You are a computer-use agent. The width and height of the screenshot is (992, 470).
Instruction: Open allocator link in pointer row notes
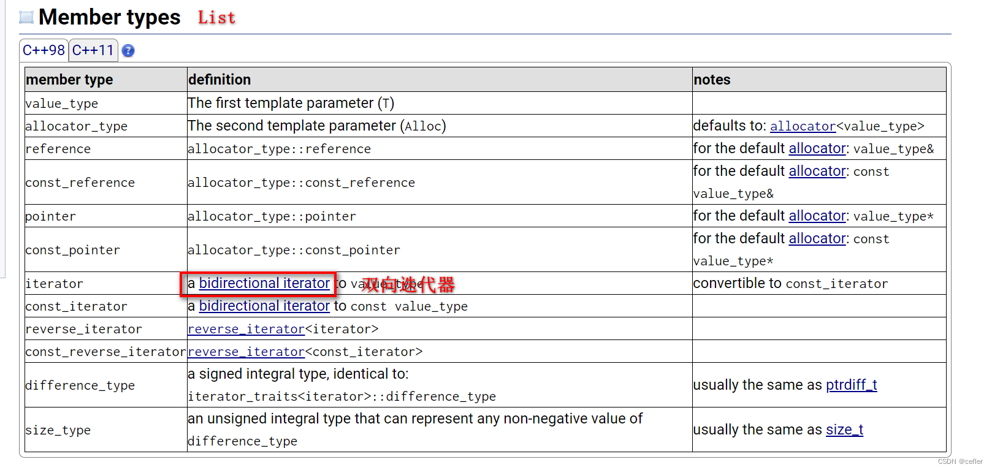pyautogui.click(x=817, y=216)
